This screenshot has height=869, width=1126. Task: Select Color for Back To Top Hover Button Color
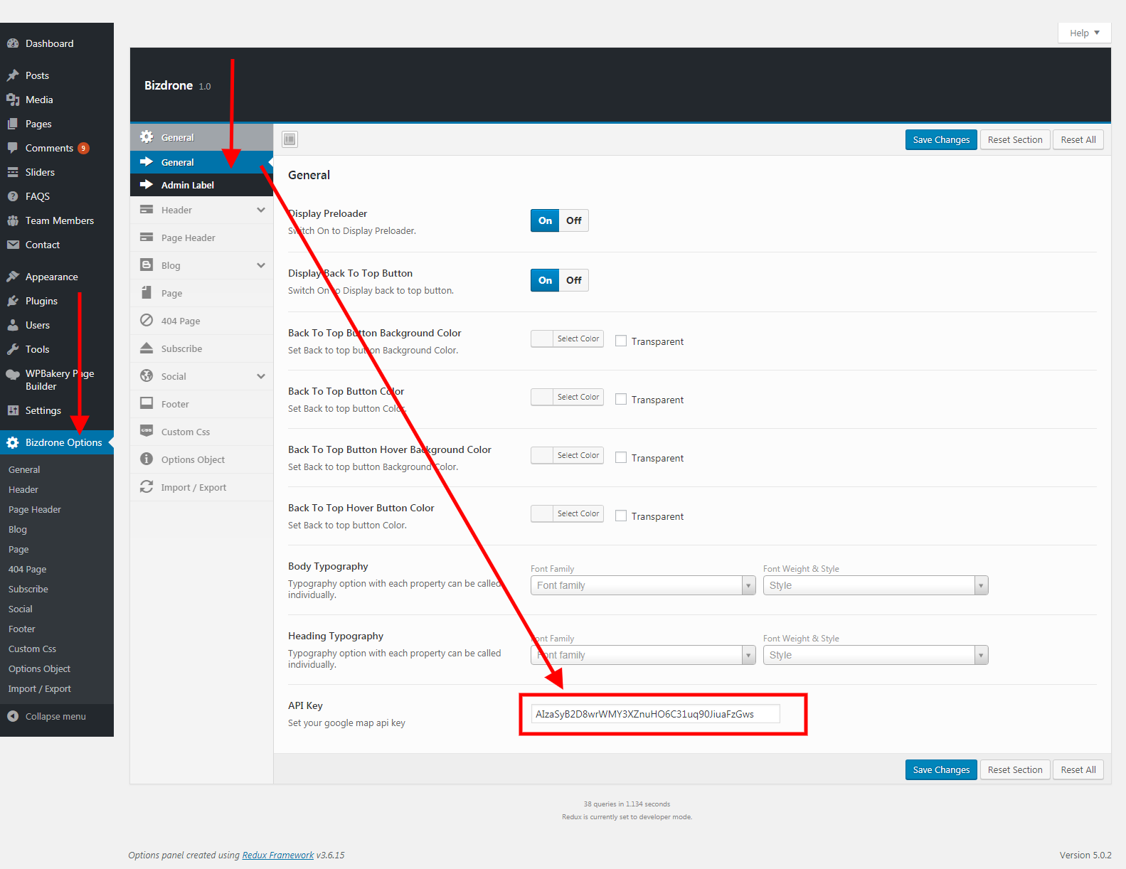[x=567, y=513]
